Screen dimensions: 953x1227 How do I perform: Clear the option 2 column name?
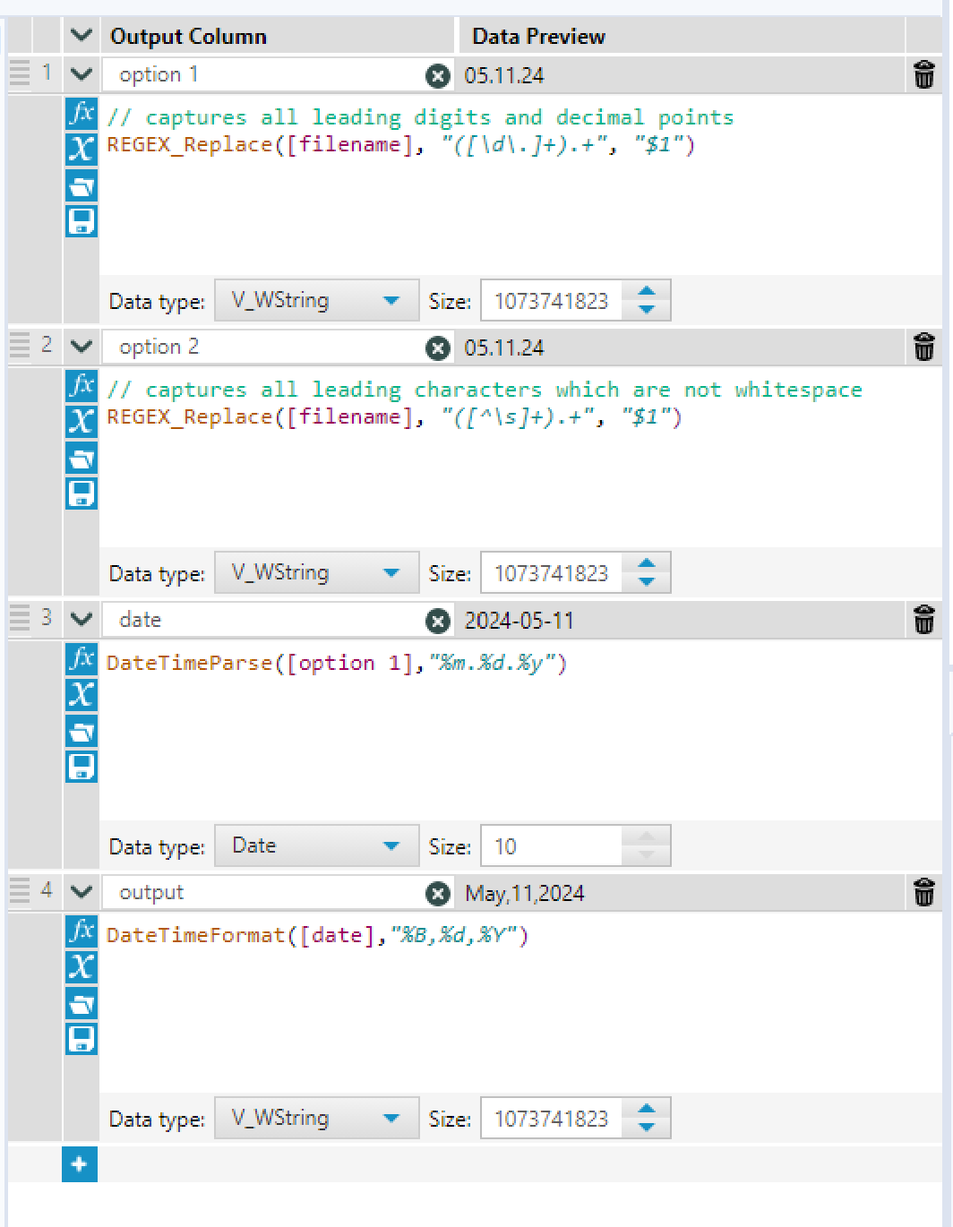[x=437, y=348]
